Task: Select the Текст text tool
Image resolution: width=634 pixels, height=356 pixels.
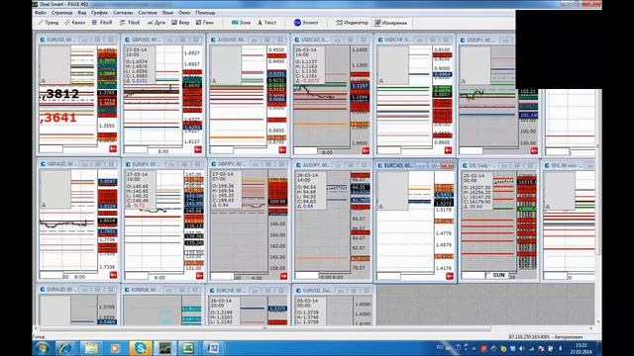Action: [266, 23]
